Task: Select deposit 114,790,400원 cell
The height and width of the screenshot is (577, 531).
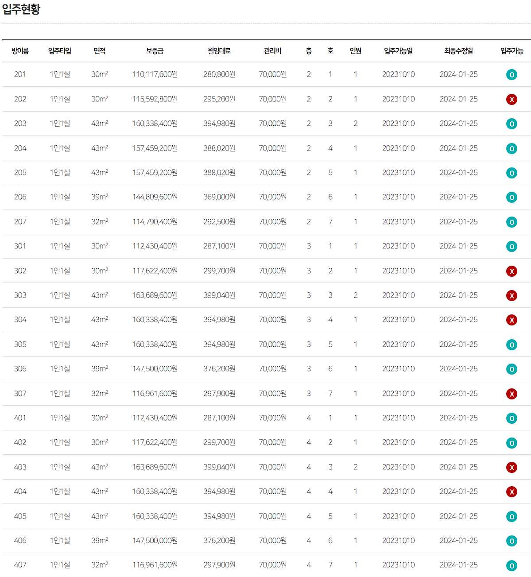Action: pos(155,222)
